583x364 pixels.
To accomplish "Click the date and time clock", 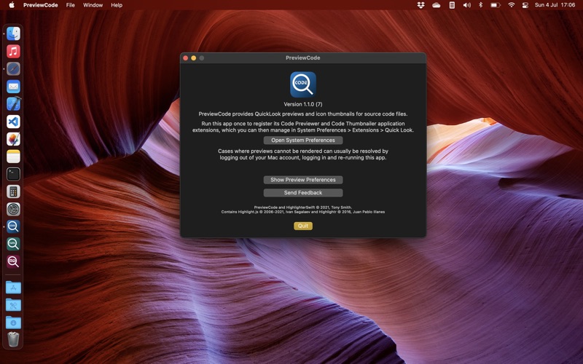I will tap(555, 5).
